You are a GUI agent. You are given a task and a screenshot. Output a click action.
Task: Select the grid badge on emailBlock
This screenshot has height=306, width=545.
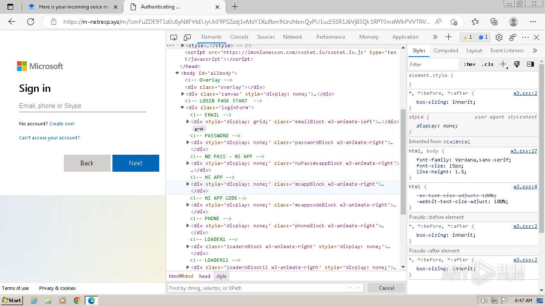point(199,129)
